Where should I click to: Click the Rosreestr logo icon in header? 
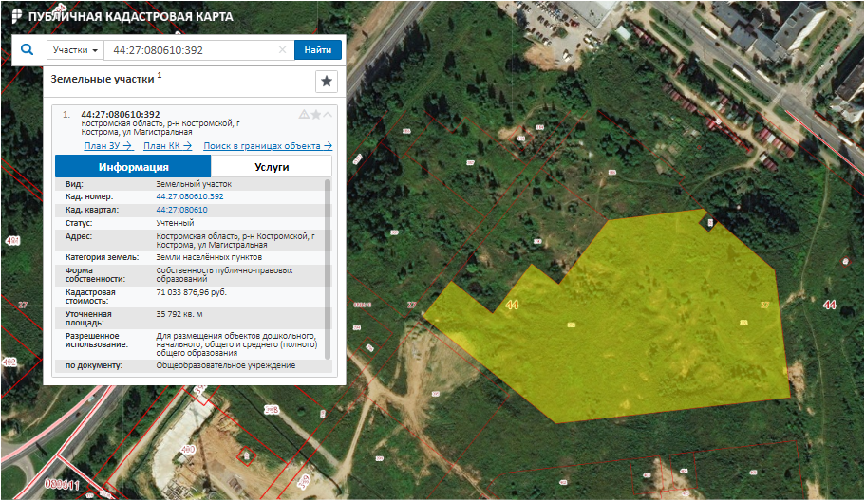coord(15,17)
